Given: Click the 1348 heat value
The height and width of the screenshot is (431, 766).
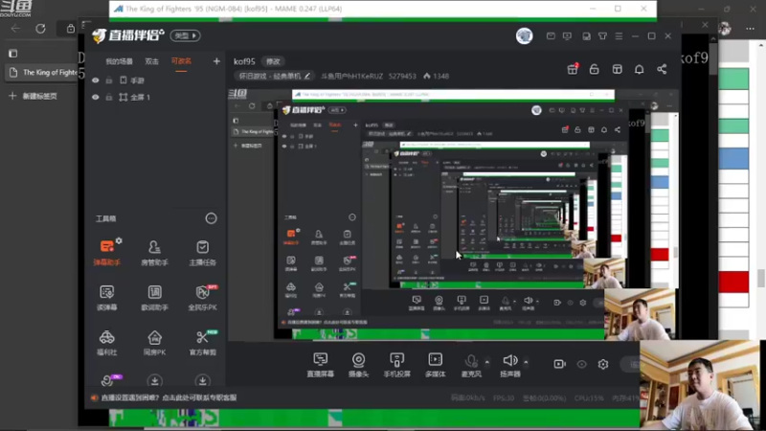Looking at the screenshot, I should click(x=436, y=77).
